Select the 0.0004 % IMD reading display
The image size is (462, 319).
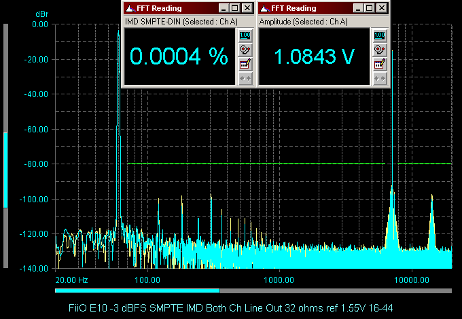179,58
